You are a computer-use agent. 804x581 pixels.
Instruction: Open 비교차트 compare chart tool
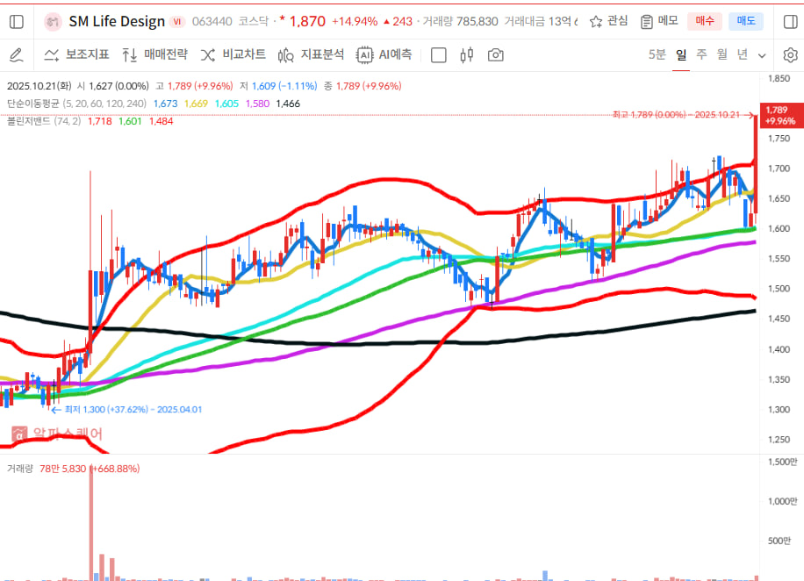233,55
